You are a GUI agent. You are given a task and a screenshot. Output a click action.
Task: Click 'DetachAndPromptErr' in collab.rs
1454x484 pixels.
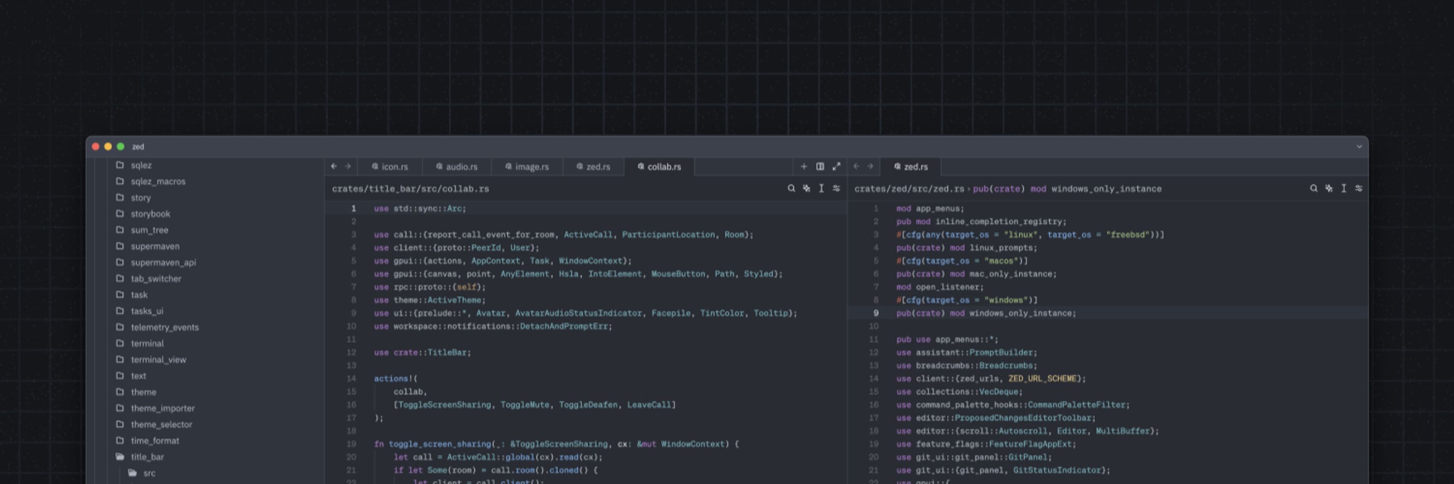point(564,326)
